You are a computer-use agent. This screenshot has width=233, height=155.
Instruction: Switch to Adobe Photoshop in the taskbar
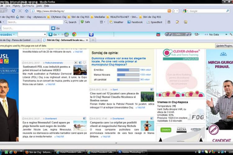[x=132, y=152]
